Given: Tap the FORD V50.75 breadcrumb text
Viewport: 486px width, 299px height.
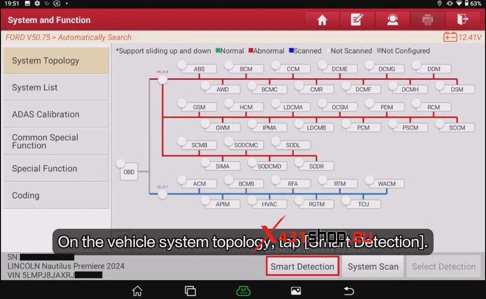Looking at the screenshot, I should (28, 37).
